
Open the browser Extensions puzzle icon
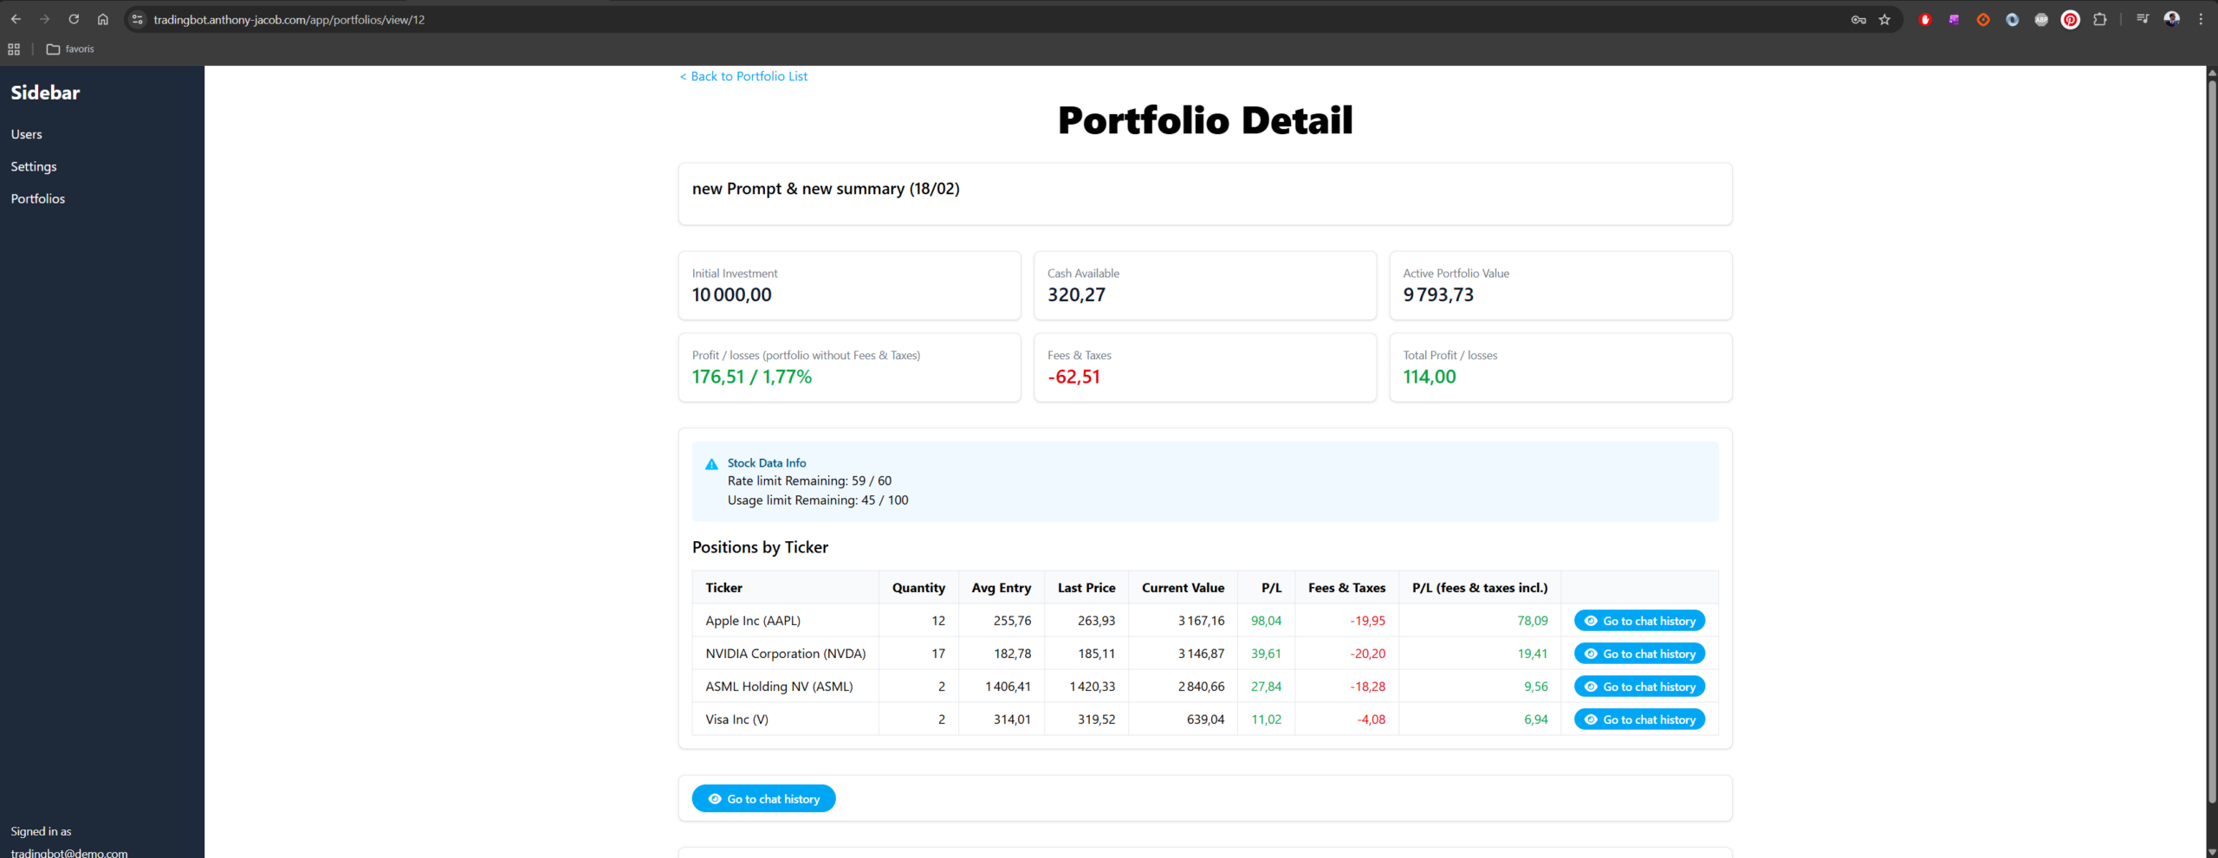[x=2099, y=20]
